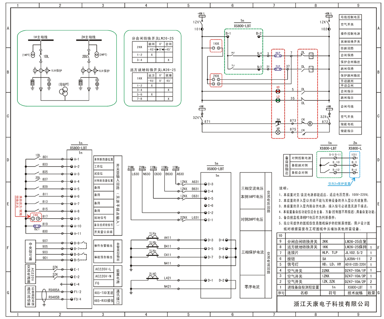Click the SA pushbutton symbol
384x319 pixels.
coord(278,122)
